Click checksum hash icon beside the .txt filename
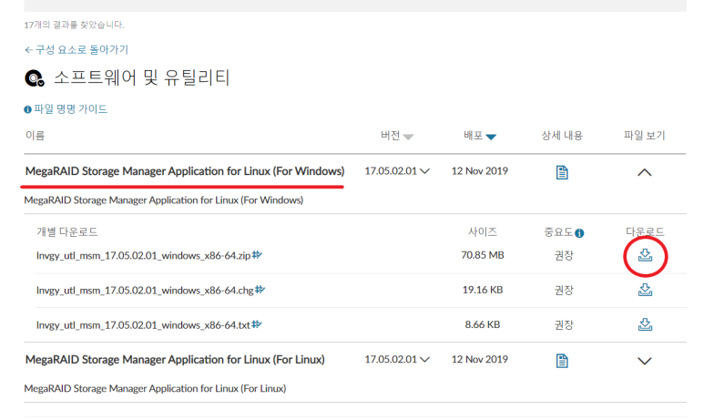This screenshot has width=704, height=420. pyautogui.click(x=256, y=323)
